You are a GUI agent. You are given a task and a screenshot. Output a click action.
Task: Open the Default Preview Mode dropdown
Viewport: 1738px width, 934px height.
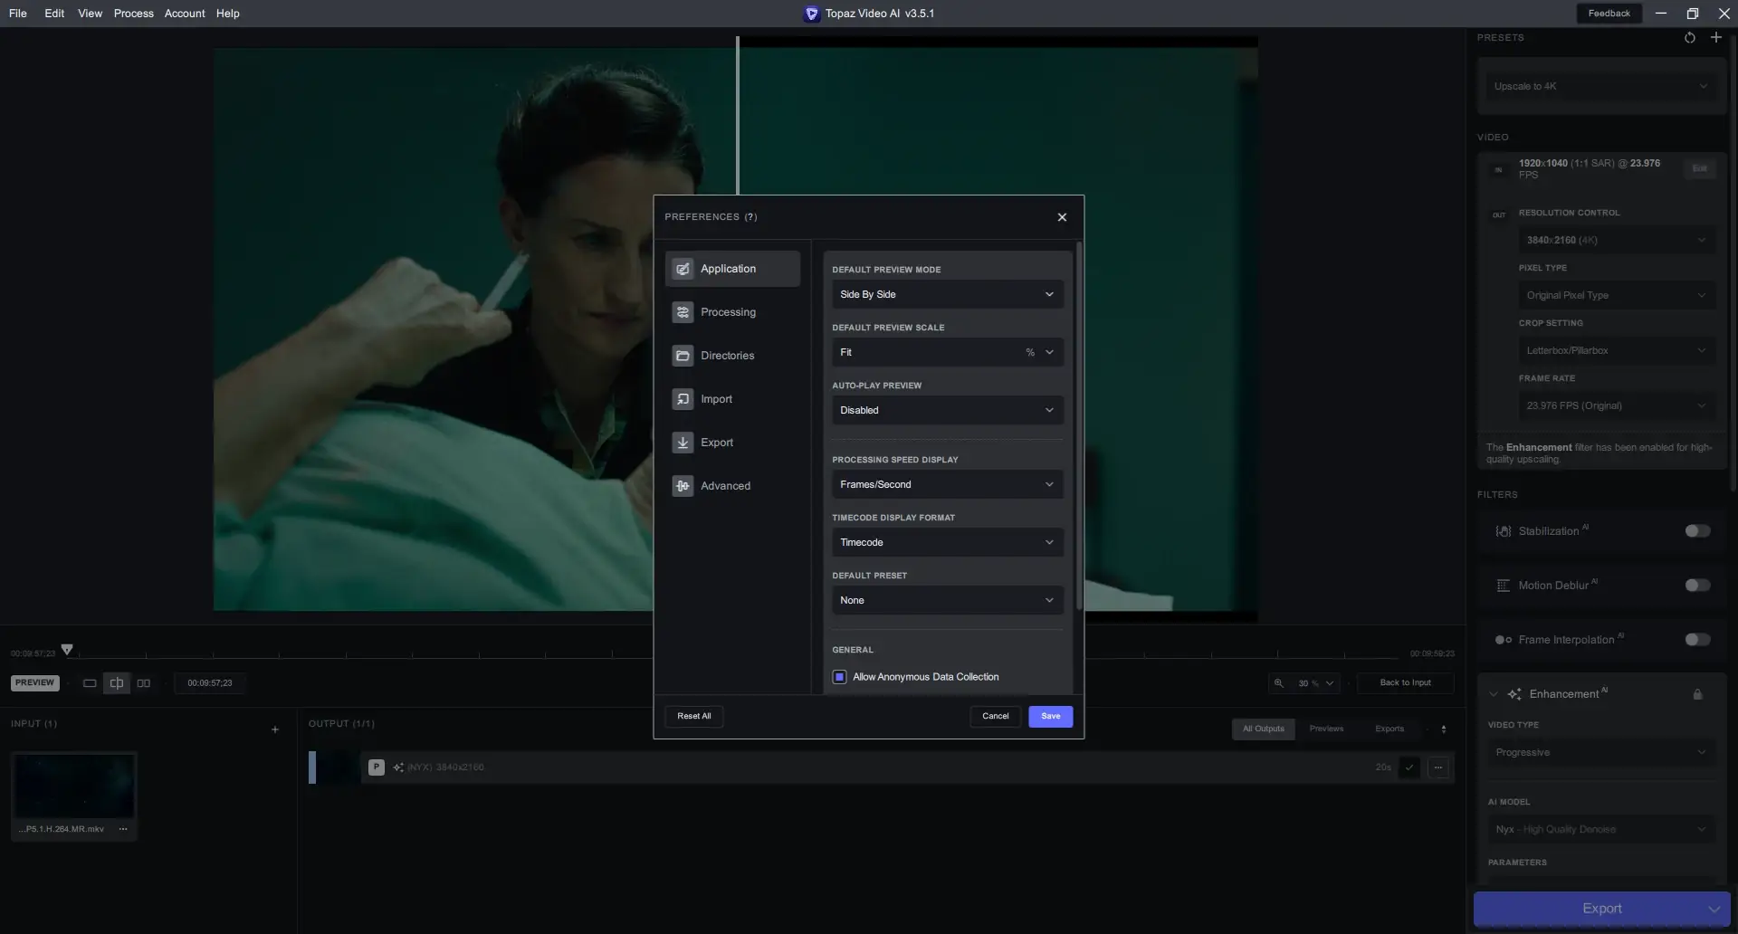(x=947, y=294)
